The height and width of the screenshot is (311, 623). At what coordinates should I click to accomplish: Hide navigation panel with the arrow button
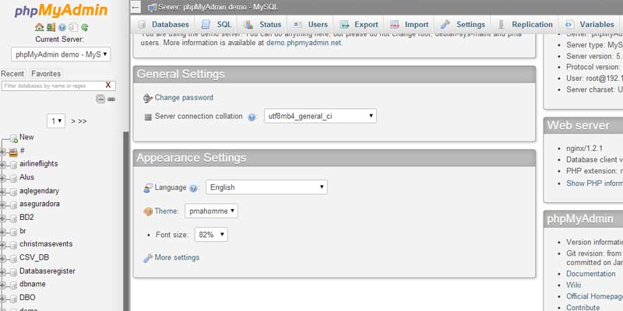tap(136, 7)
